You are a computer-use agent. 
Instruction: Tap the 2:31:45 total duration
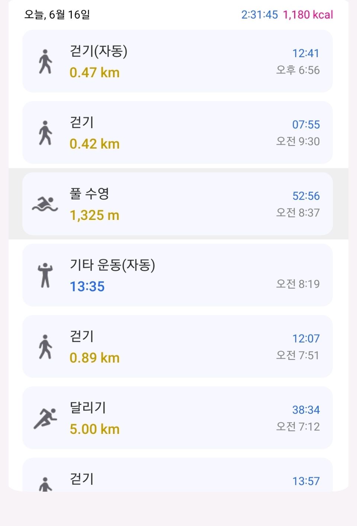point(260,14)
